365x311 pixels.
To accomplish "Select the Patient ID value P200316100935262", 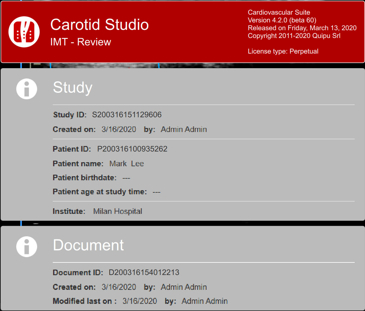I will [132, 149].
